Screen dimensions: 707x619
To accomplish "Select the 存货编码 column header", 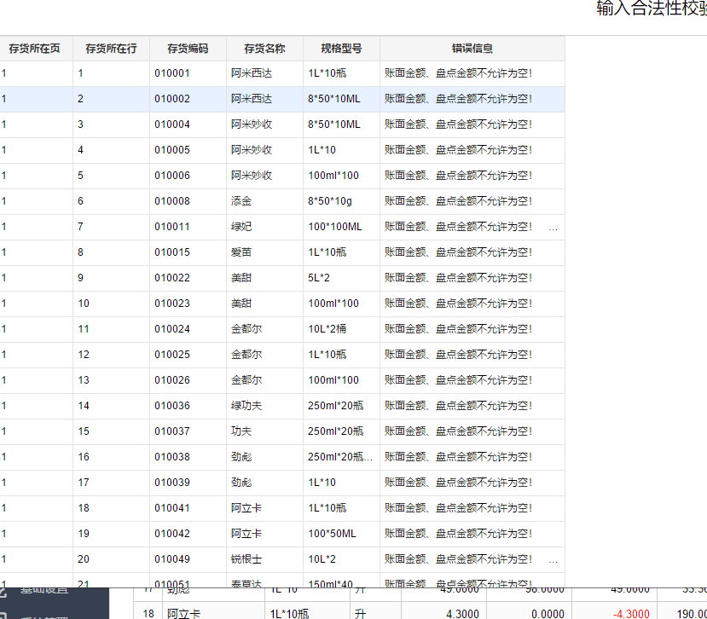I will pyautogui.click(x=188, y=49).
